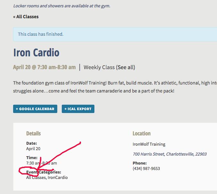Open "All Classes" under Event Categories
Viewport: 217px width, 194px height.
(x=36, y=177)
